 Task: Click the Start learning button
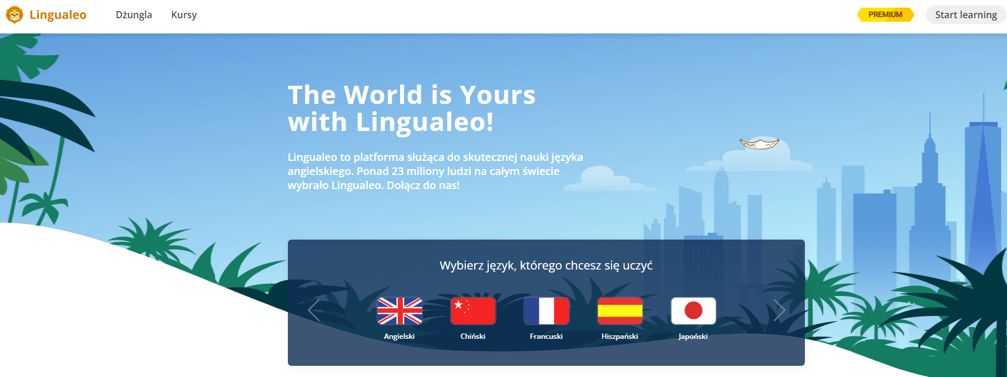(x=966, y=15)
